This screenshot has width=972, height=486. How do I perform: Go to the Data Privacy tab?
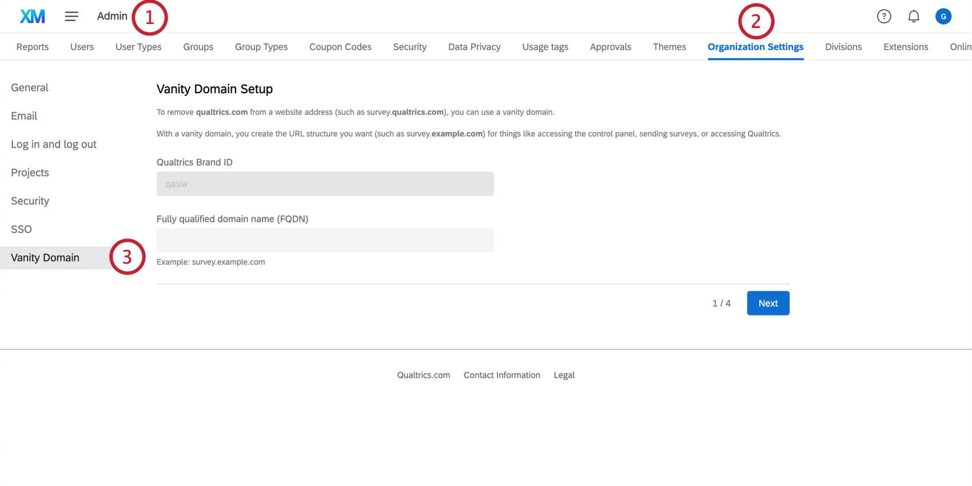pyautogui.click(x=474, y=47)
